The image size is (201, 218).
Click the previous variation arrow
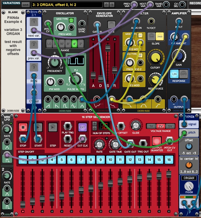click(x=107, y=5)
